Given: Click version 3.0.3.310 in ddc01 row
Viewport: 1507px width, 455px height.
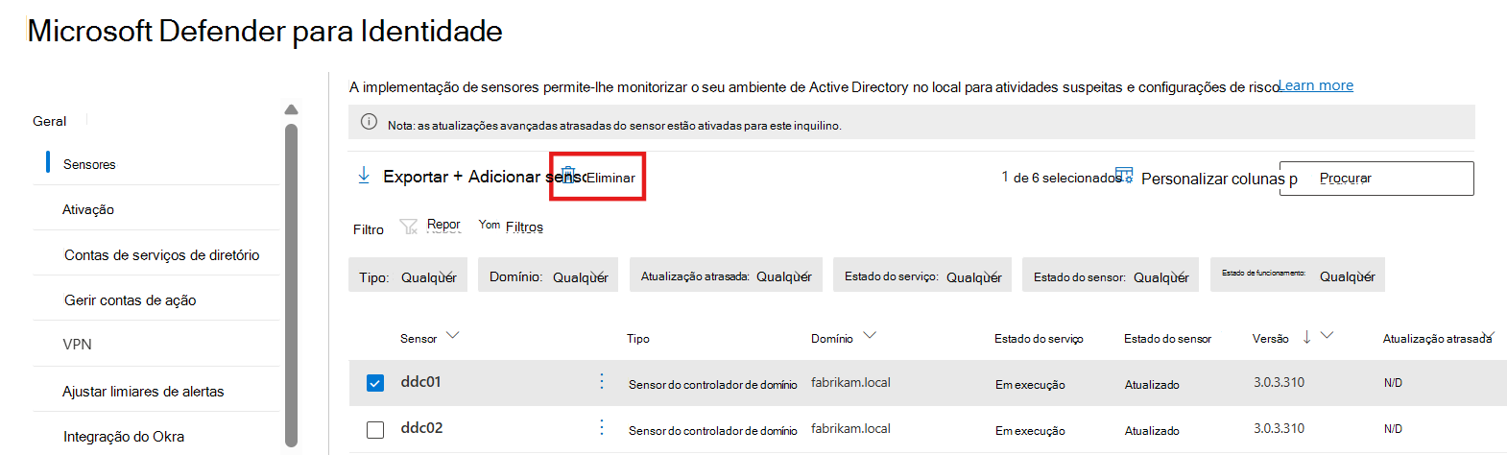Looking at the screenshot, I should pos(1279,382).
